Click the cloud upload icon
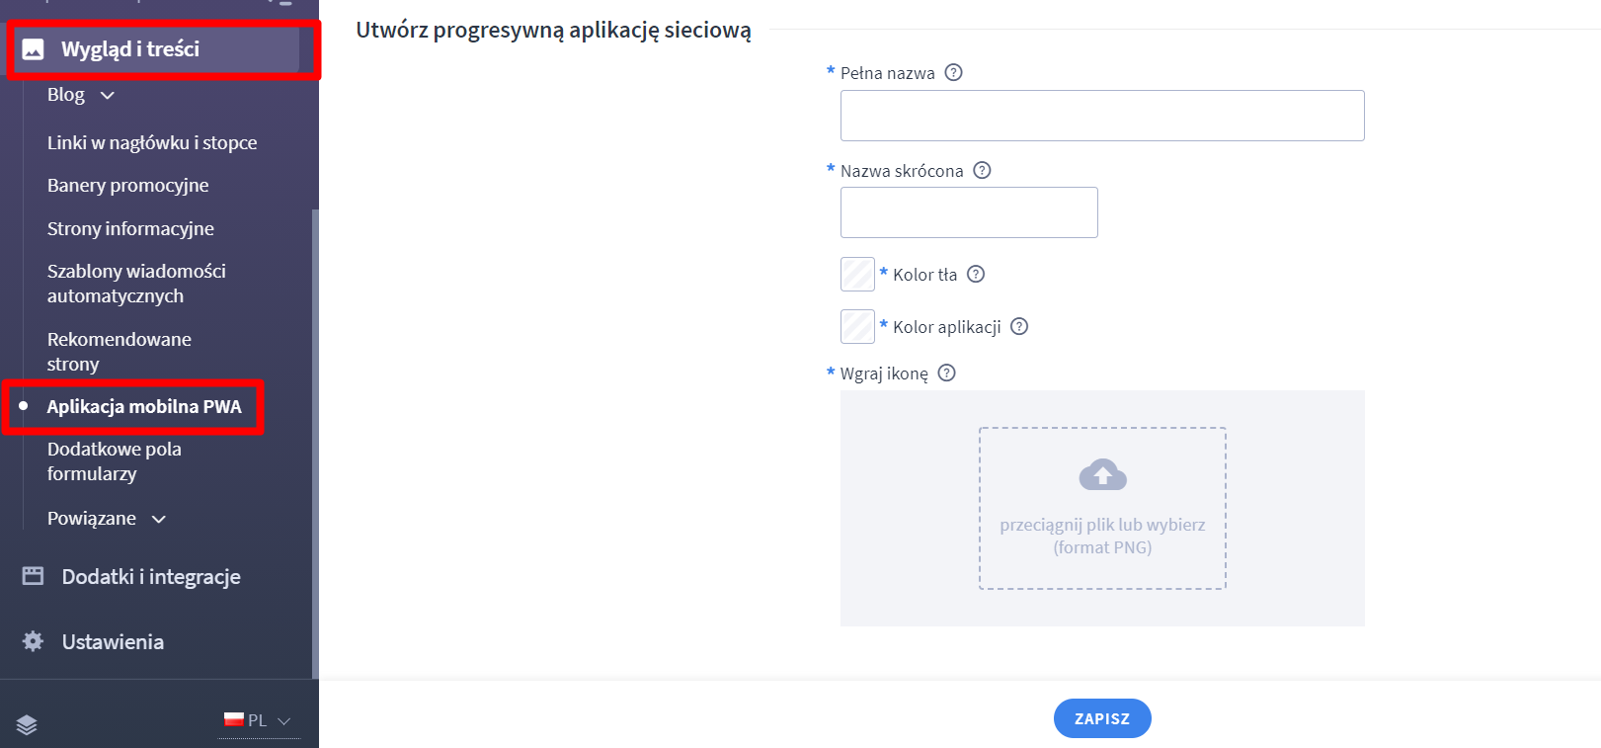 (1102, 475)
